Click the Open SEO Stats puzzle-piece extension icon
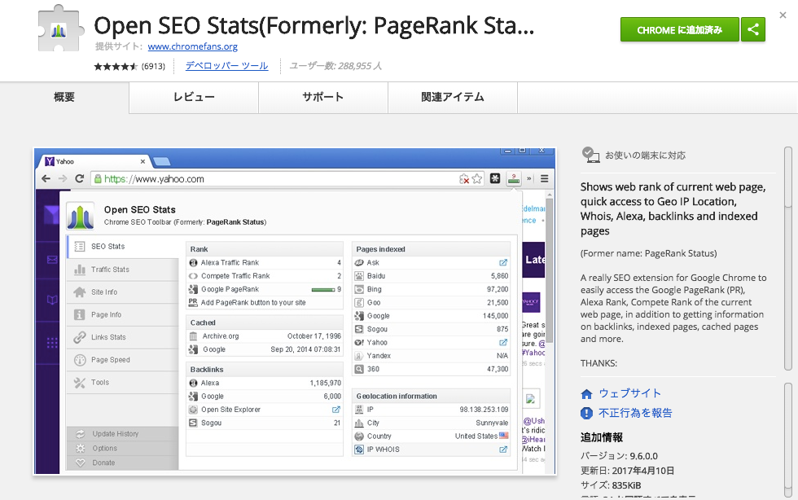 point(59,29)
